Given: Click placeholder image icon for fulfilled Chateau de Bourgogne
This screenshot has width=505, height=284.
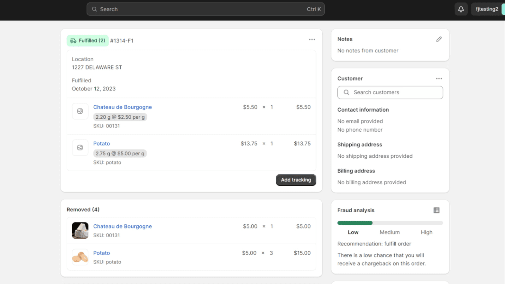Looking at the screenshot, I should pyautogui.click(x=80, y=111).
